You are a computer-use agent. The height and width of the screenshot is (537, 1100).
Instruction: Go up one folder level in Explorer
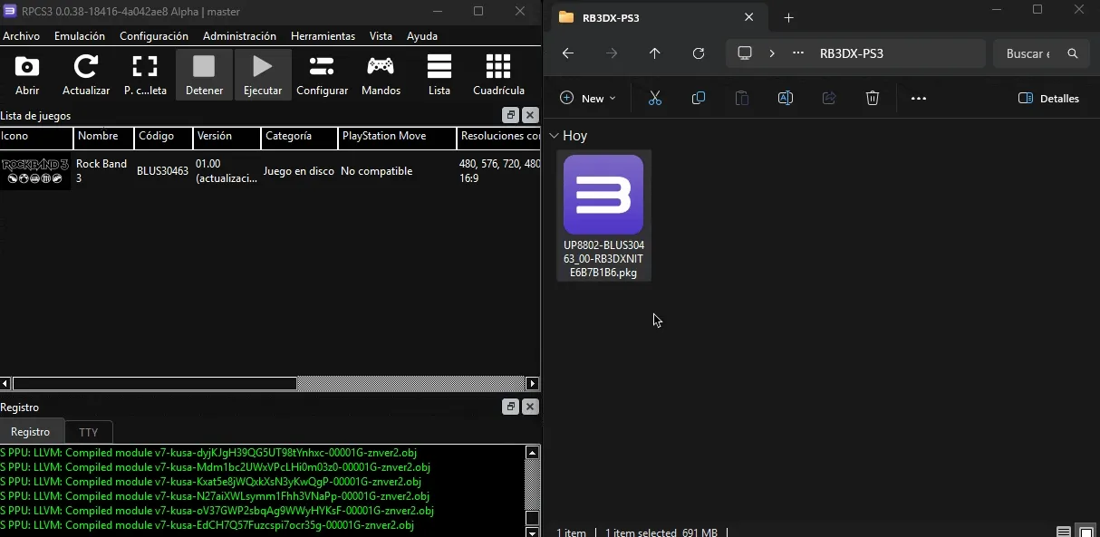(x=655, y=53)
